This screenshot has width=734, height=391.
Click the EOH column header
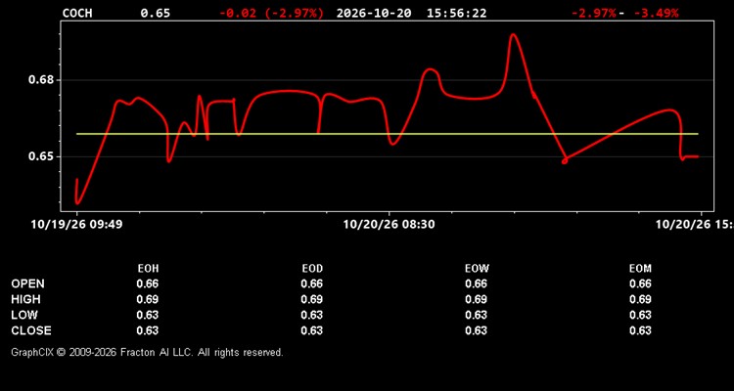point(148,269)
